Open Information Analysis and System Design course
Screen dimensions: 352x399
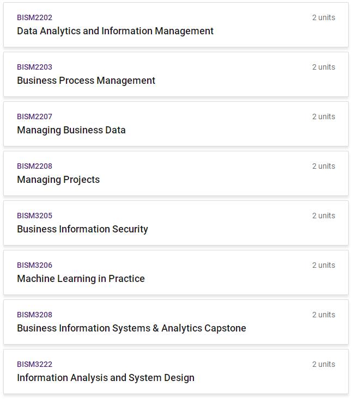[x=106, y=378]
